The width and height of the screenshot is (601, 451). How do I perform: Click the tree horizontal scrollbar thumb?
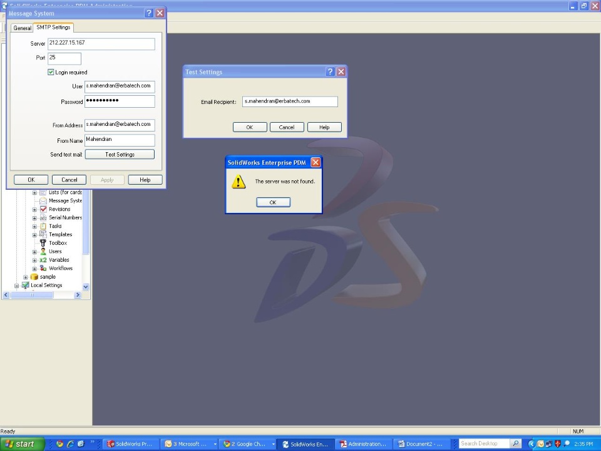tap(32, 295)
